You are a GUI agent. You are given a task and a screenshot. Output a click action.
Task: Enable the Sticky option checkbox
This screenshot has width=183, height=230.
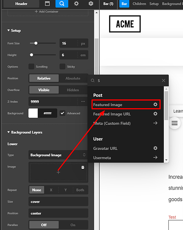coord(62,67)
